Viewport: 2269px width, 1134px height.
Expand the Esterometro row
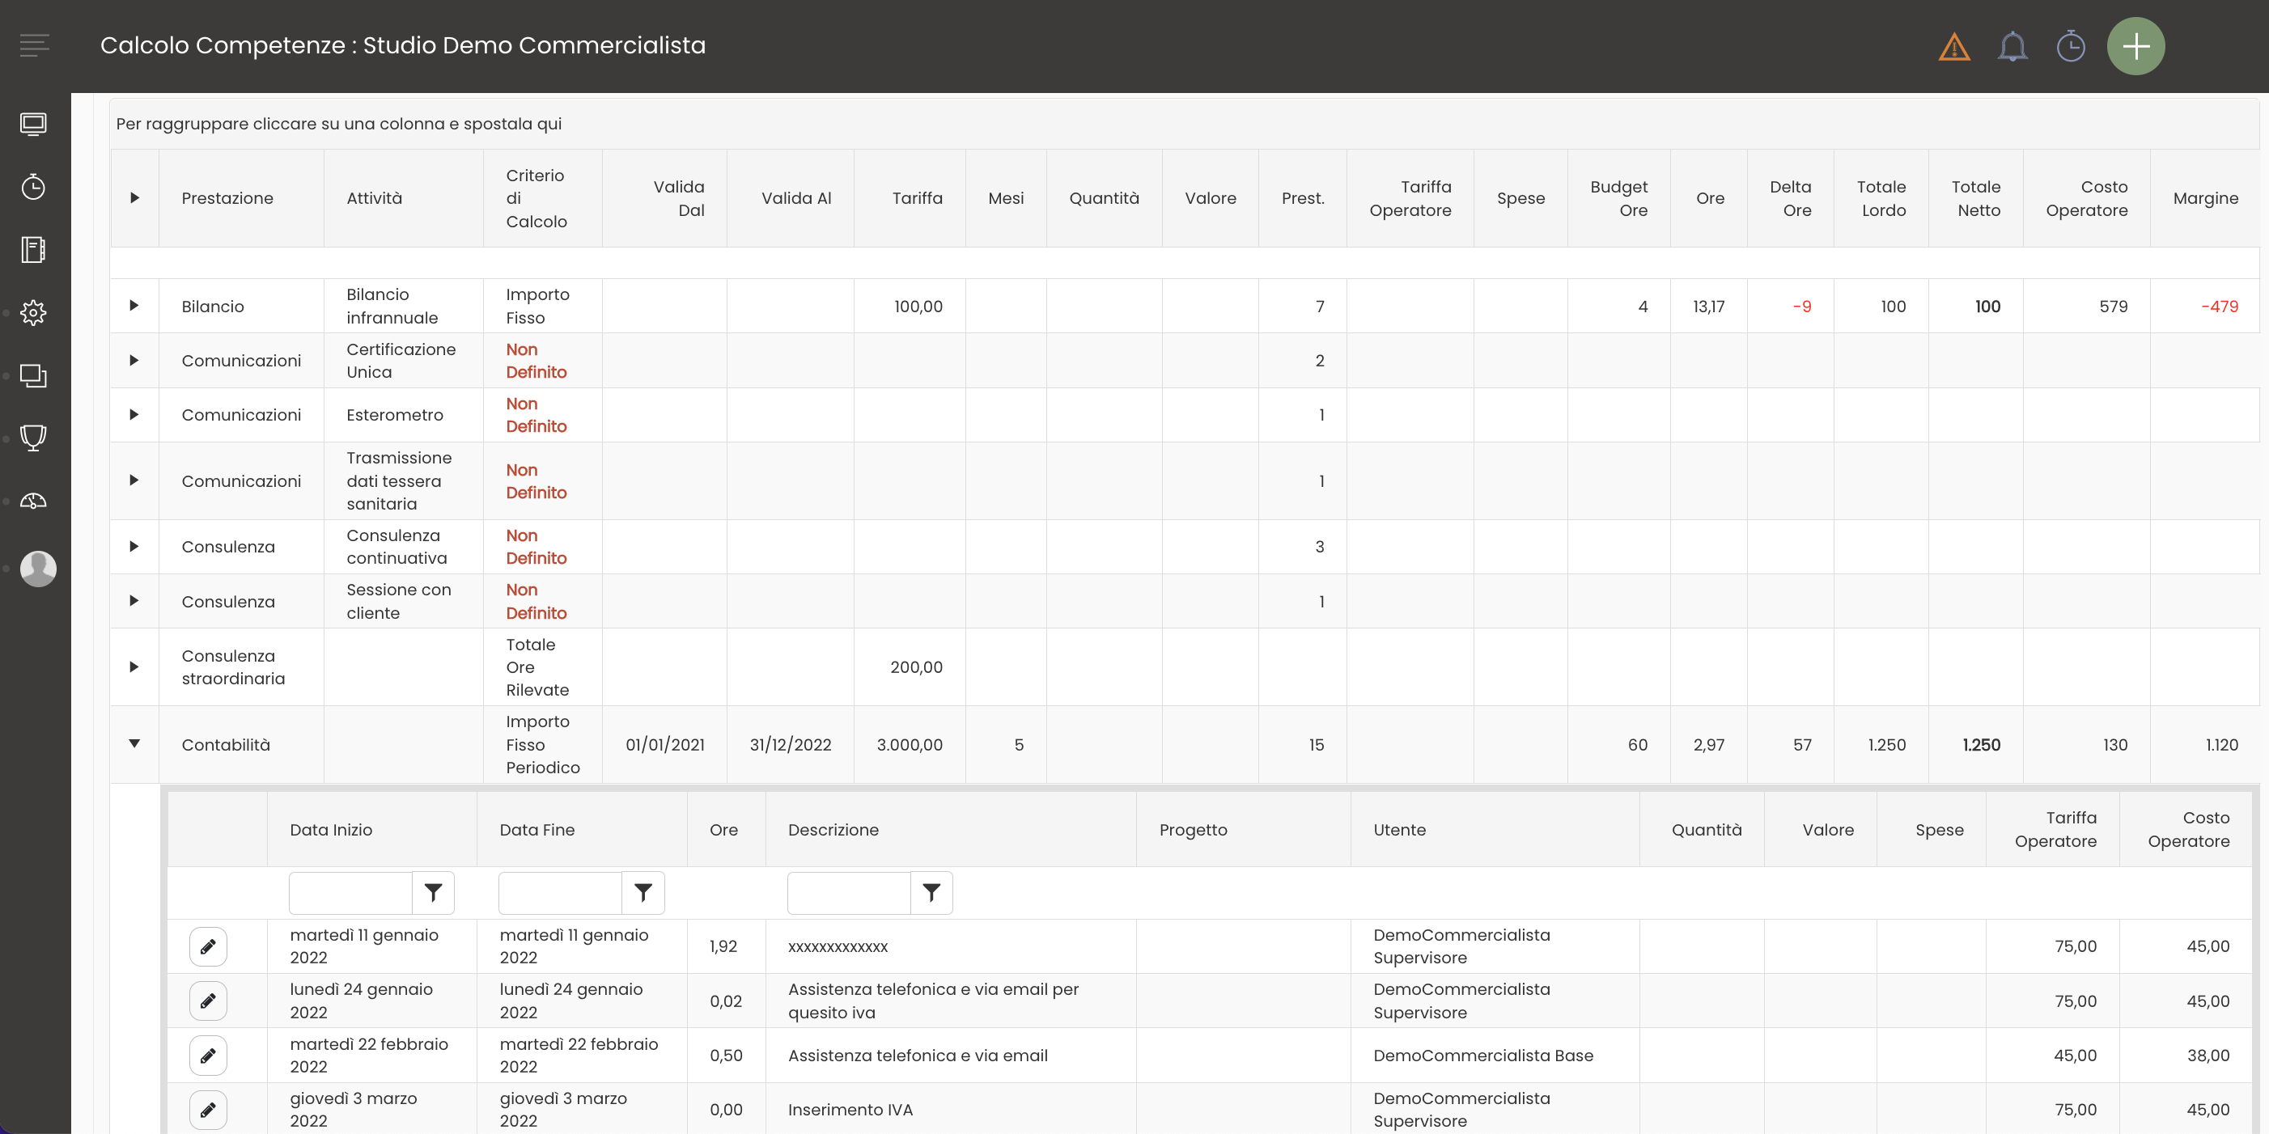(x=134, y=415)
